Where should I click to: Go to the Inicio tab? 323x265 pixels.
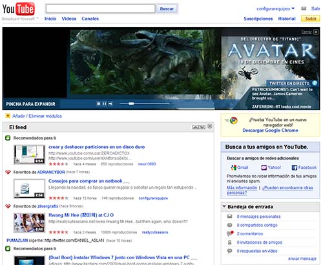pyautogui.click(x=50, y=19)
